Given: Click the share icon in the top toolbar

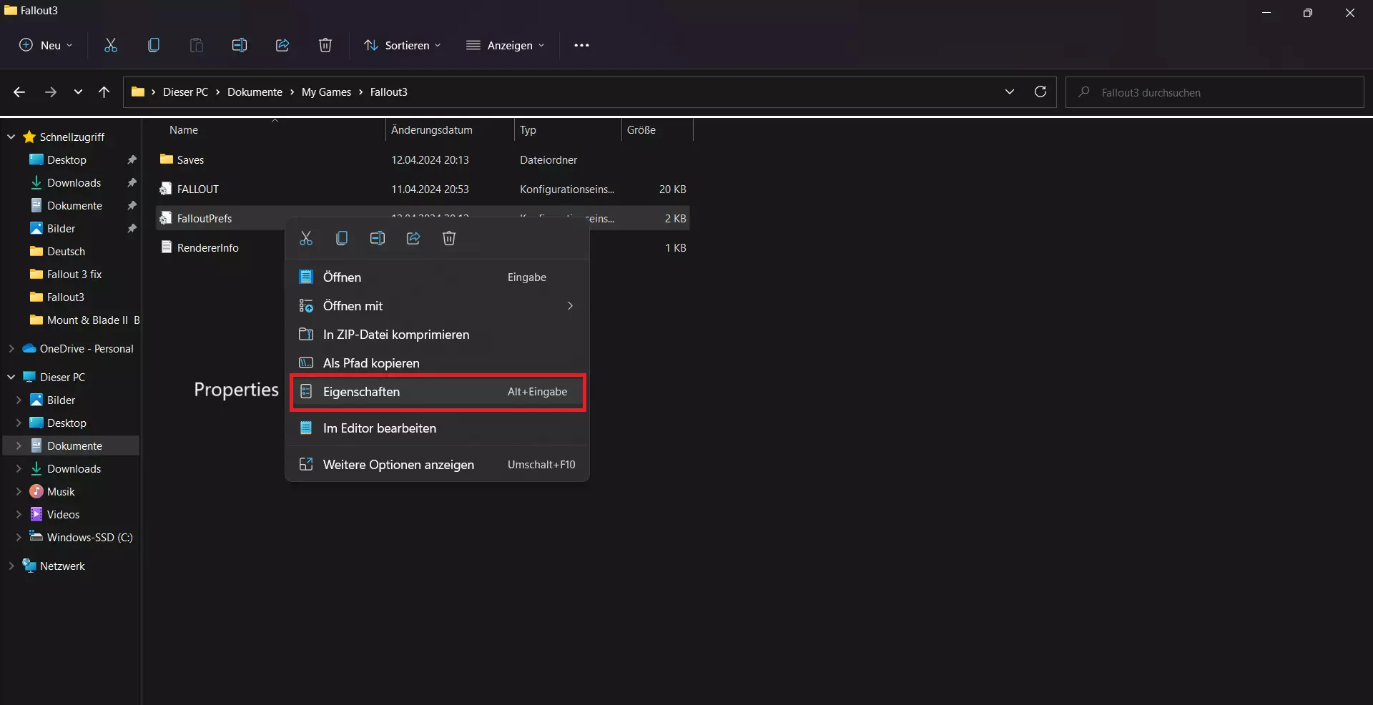Looking at the screenshot, I should pos(282,45).
